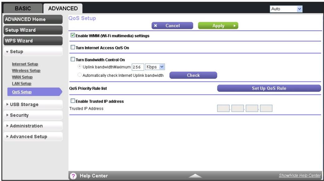
Task: Click the fourth Trusted IP octet field
Action: (x=266, y=109)
